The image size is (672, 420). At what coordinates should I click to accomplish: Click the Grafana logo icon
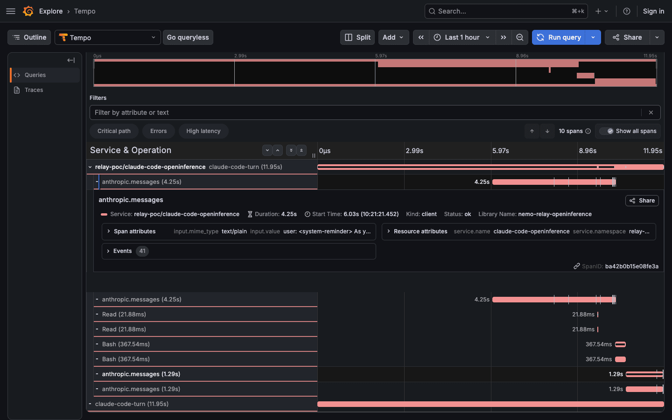28,11
